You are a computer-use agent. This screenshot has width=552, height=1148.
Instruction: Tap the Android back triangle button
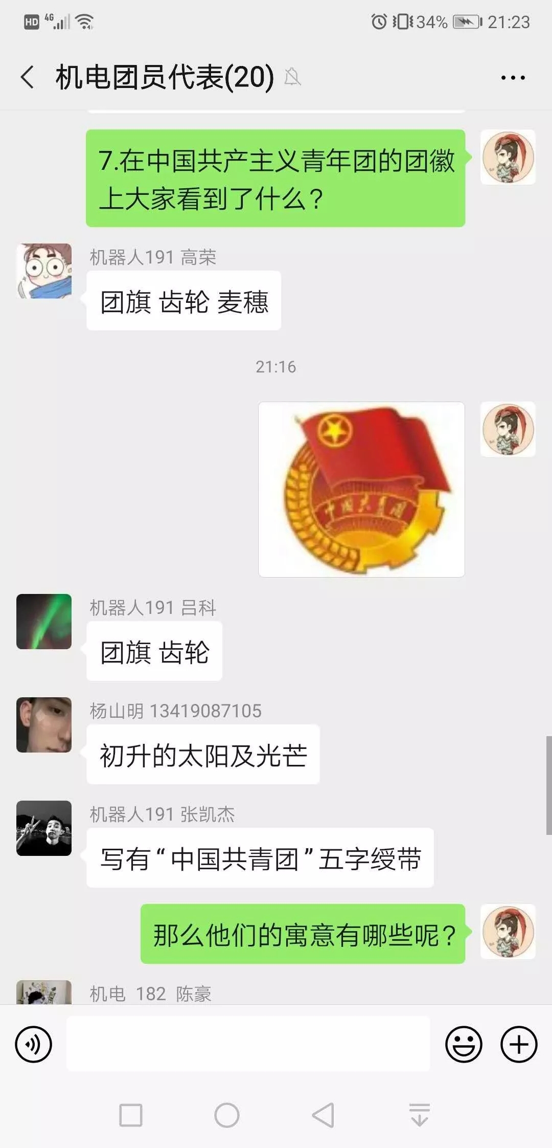(x=323, y=1115)
